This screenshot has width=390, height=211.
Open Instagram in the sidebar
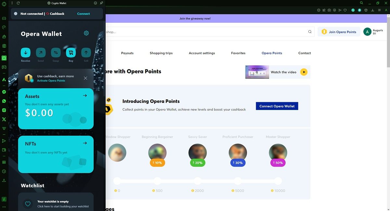coord(4,110)
